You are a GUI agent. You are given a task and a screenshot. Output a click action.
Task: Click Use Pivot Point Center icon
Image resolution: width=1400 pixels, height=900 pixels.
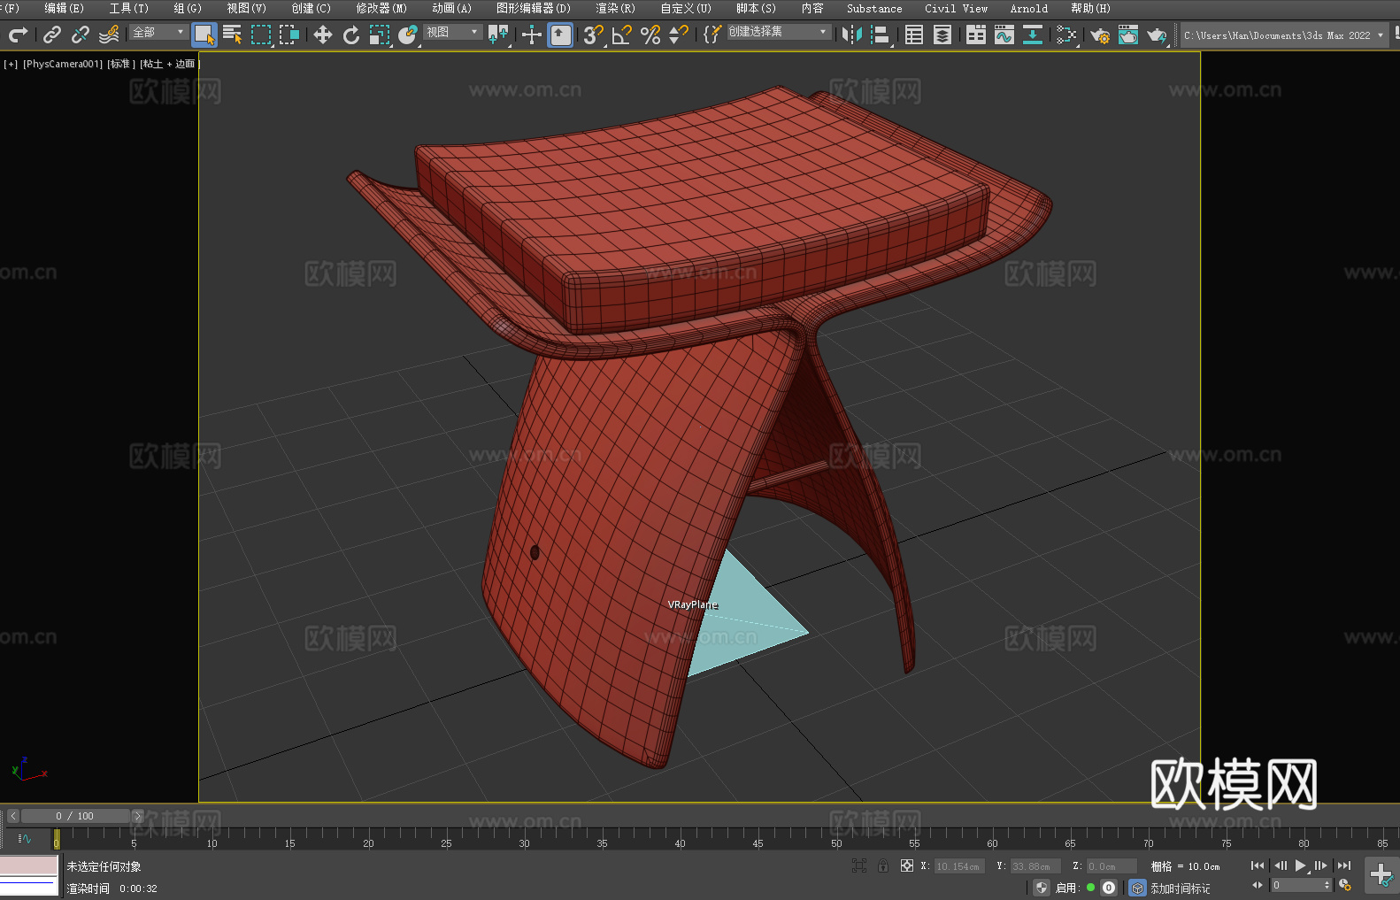coord(499,35)
